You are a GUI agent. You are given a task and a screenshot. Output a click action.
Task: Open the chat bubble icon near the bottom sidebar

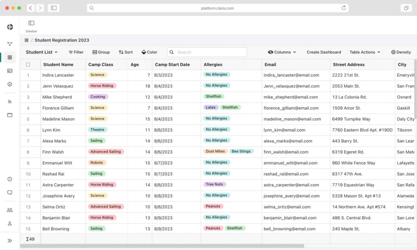coord(9,193)
